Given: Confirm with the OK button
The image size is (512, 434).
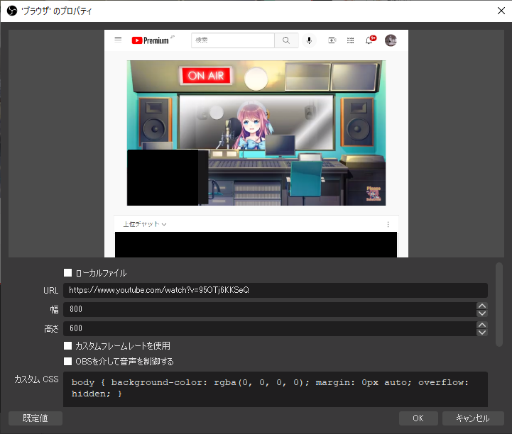Looking at the screenshot, I should [x=418, y=418].
